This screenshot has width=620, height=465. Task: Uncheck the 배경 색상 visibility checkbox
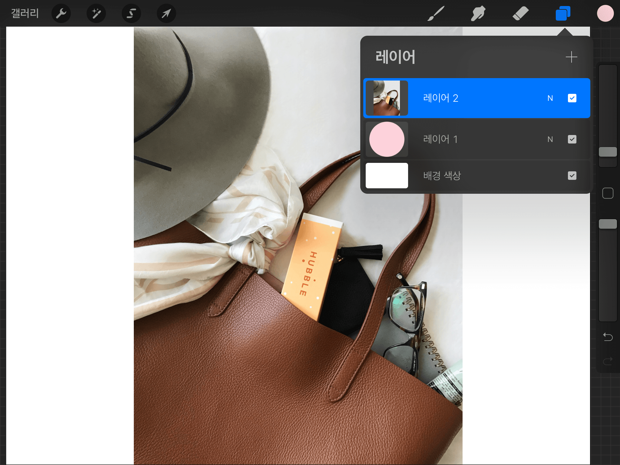[x=572, y=176]
